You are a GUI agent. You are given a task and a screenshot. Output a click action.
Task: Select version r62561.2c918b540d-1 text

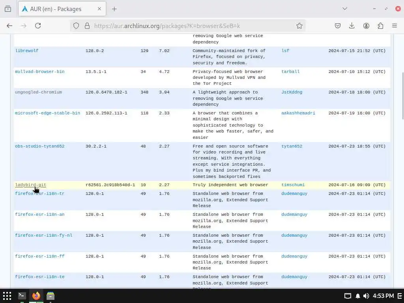(110, 185)
